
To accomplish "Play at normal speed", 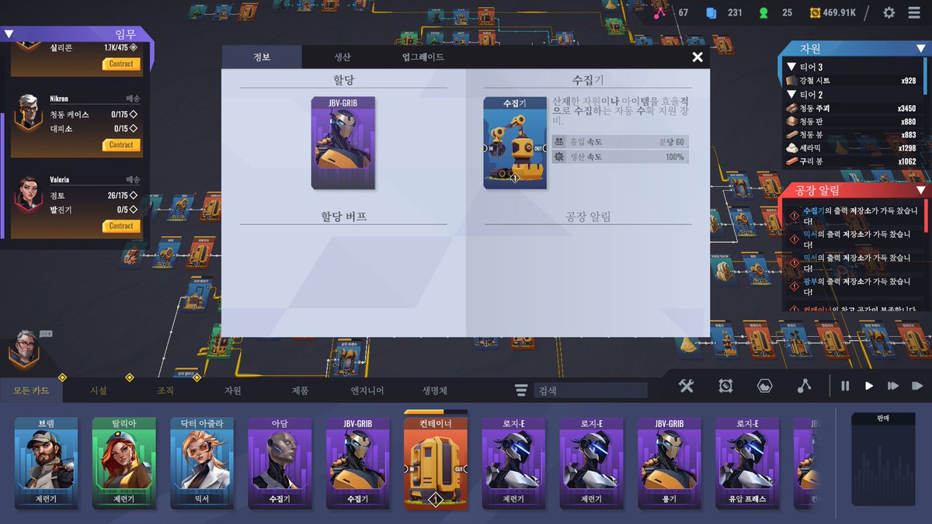I will (x=869, y=386).
